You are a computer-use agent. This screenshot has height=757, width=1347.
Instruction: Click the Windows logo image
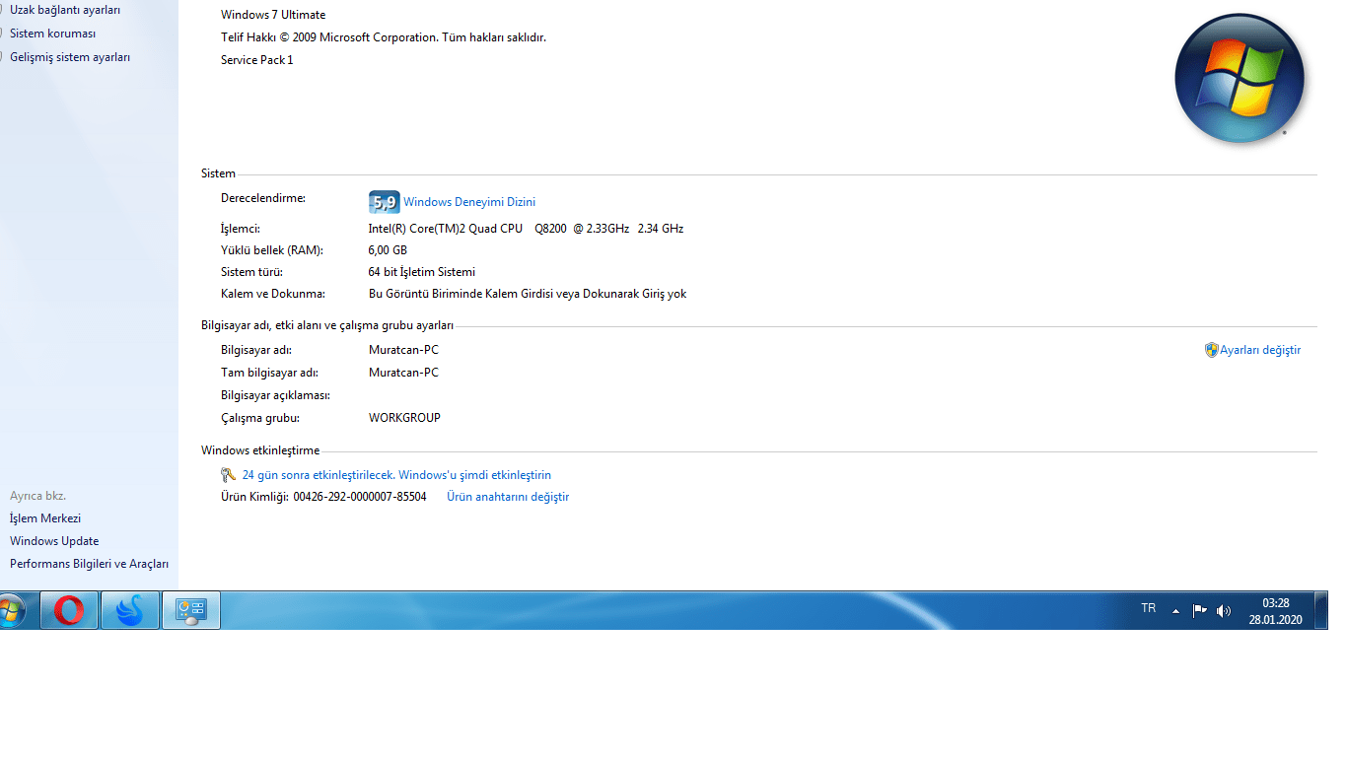1240,79
